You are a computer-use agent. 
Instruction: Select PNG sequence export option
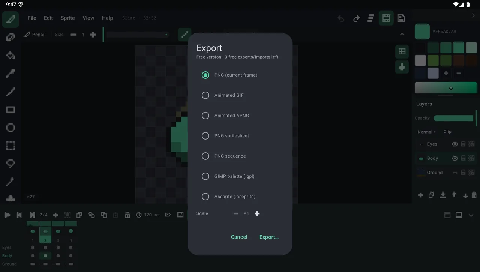pos(240,156)
